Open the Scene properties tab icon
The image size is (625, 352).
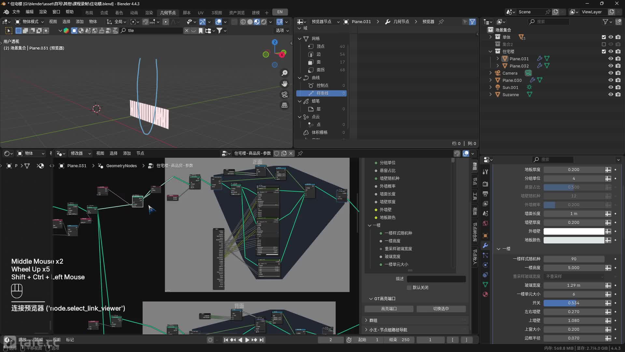click(x=485, y=213)
